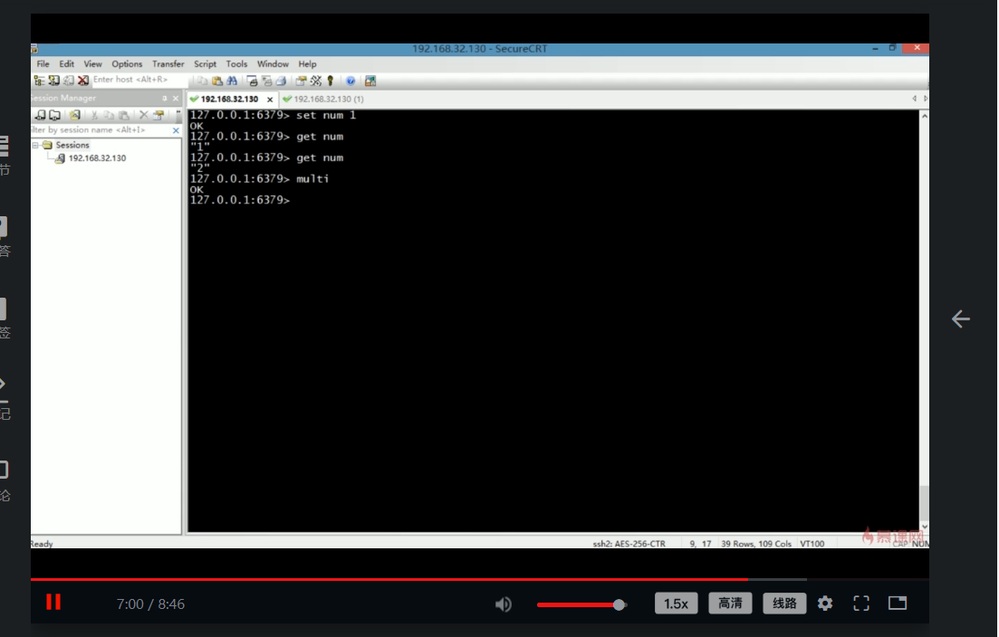Pause the video playback

coord(53,602)
